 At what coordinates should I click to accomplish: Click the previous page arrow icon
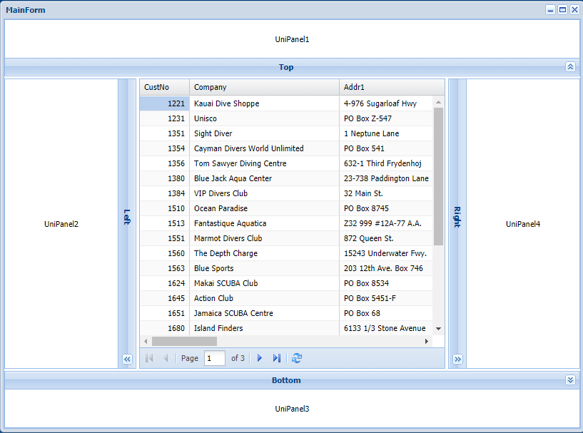click(166, 358)
